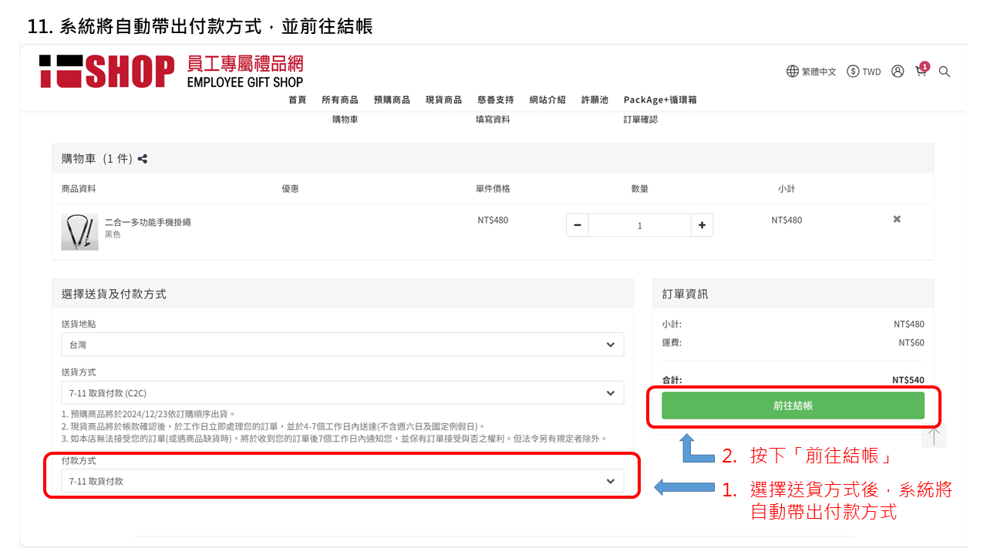Click the scroll-to-top arrow icon

pyautogui.click(x=934, y=436)
